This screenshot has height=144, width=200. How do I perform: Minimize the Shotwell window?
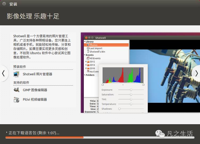89,38
